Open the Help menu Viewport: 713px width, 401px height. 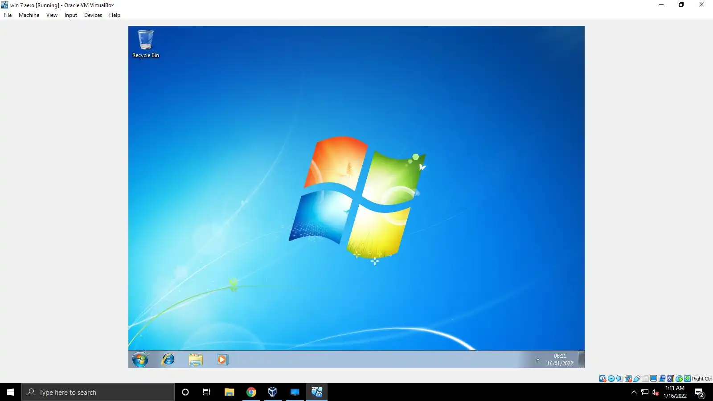[115, 15]
